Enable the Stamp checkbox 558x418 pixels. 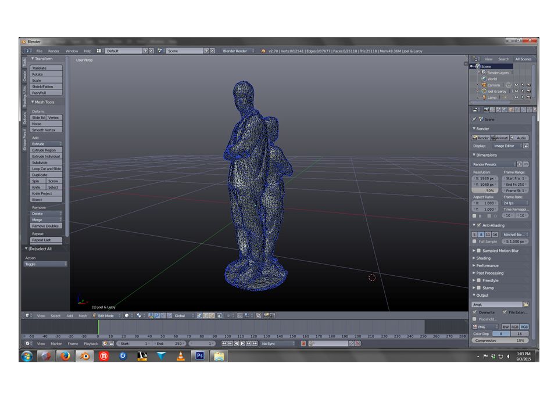479,288
